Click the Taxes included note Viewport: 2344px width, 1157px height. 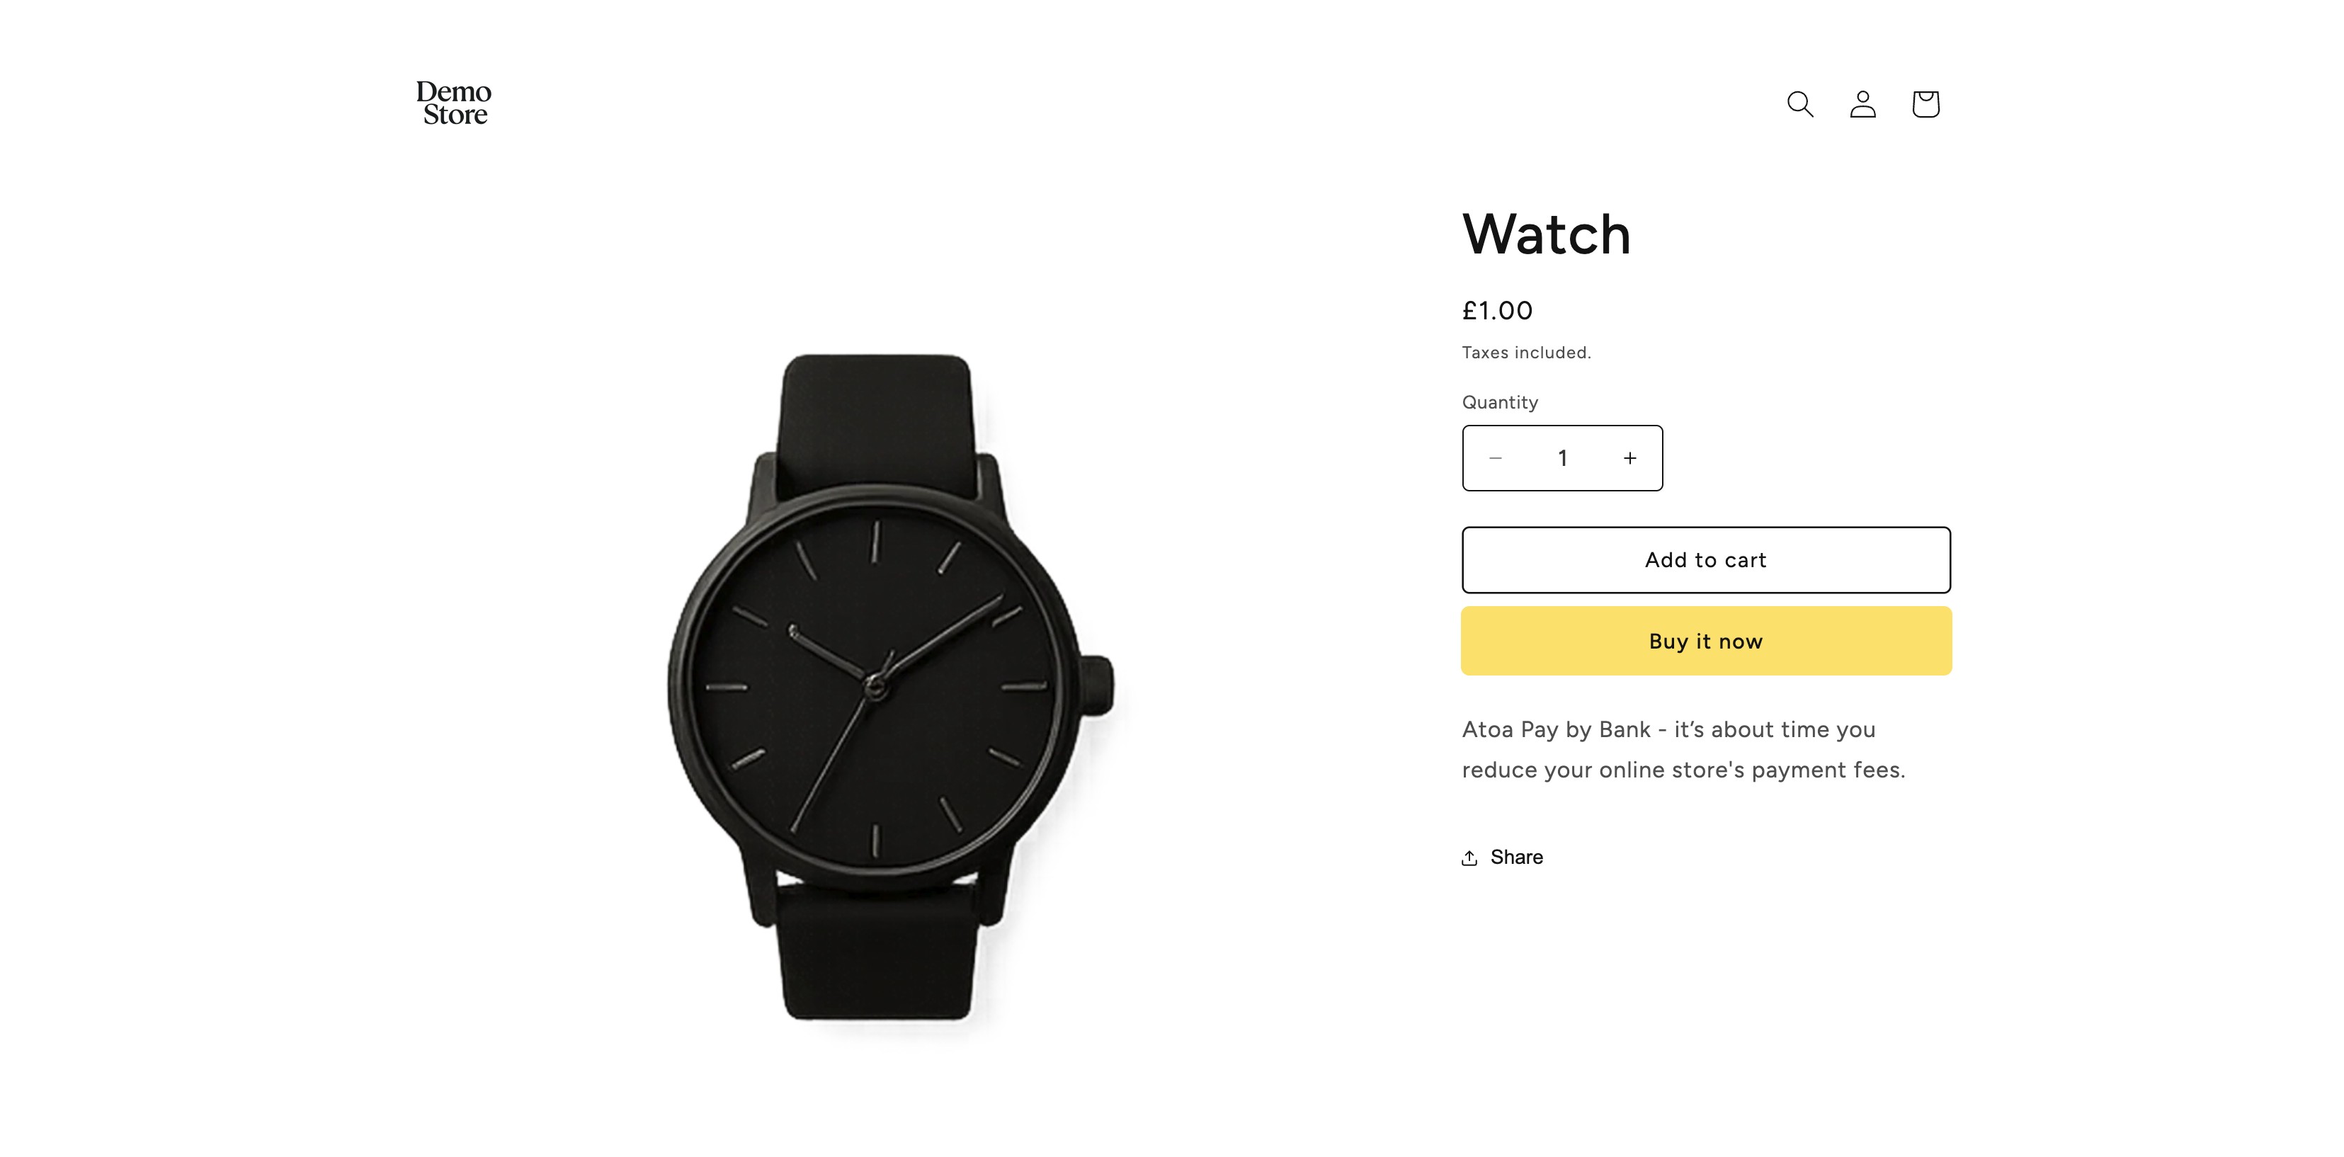pos(1527,353)
